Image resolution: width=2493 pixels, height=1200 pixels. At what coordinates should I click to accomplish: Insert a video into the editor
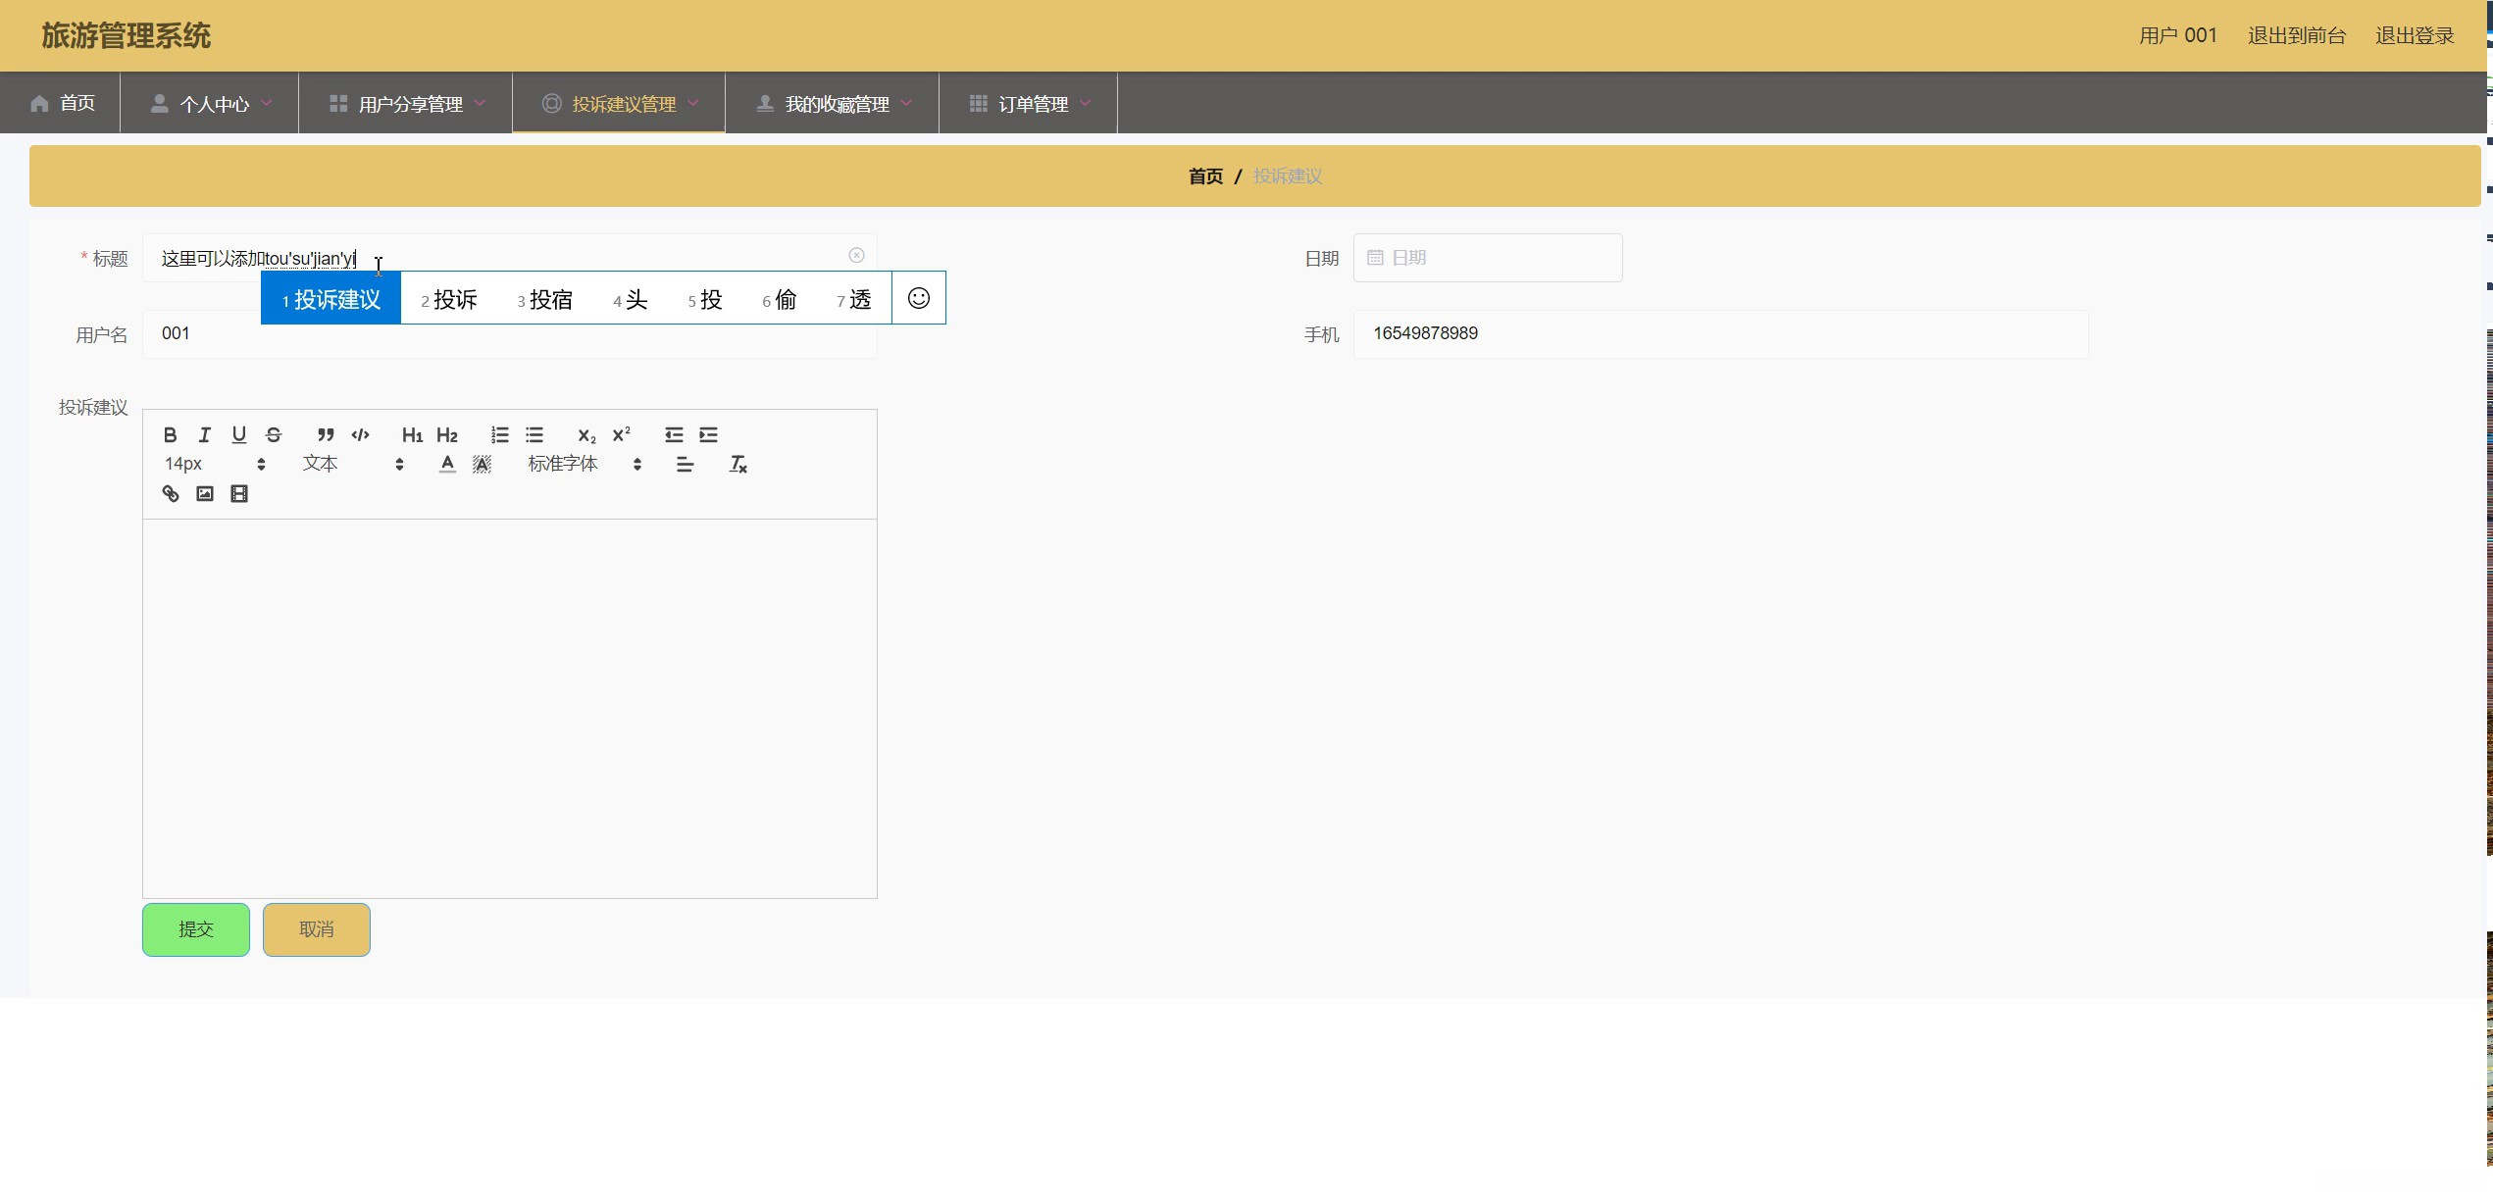click(239, 494)
